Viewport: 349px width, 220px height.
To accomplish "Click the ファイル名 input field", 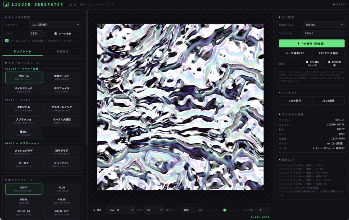I will (324, 33).
